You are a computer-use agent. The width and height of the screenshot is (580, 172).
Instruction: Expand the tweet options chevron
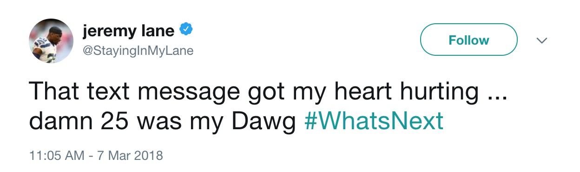[x=541, y=41]
